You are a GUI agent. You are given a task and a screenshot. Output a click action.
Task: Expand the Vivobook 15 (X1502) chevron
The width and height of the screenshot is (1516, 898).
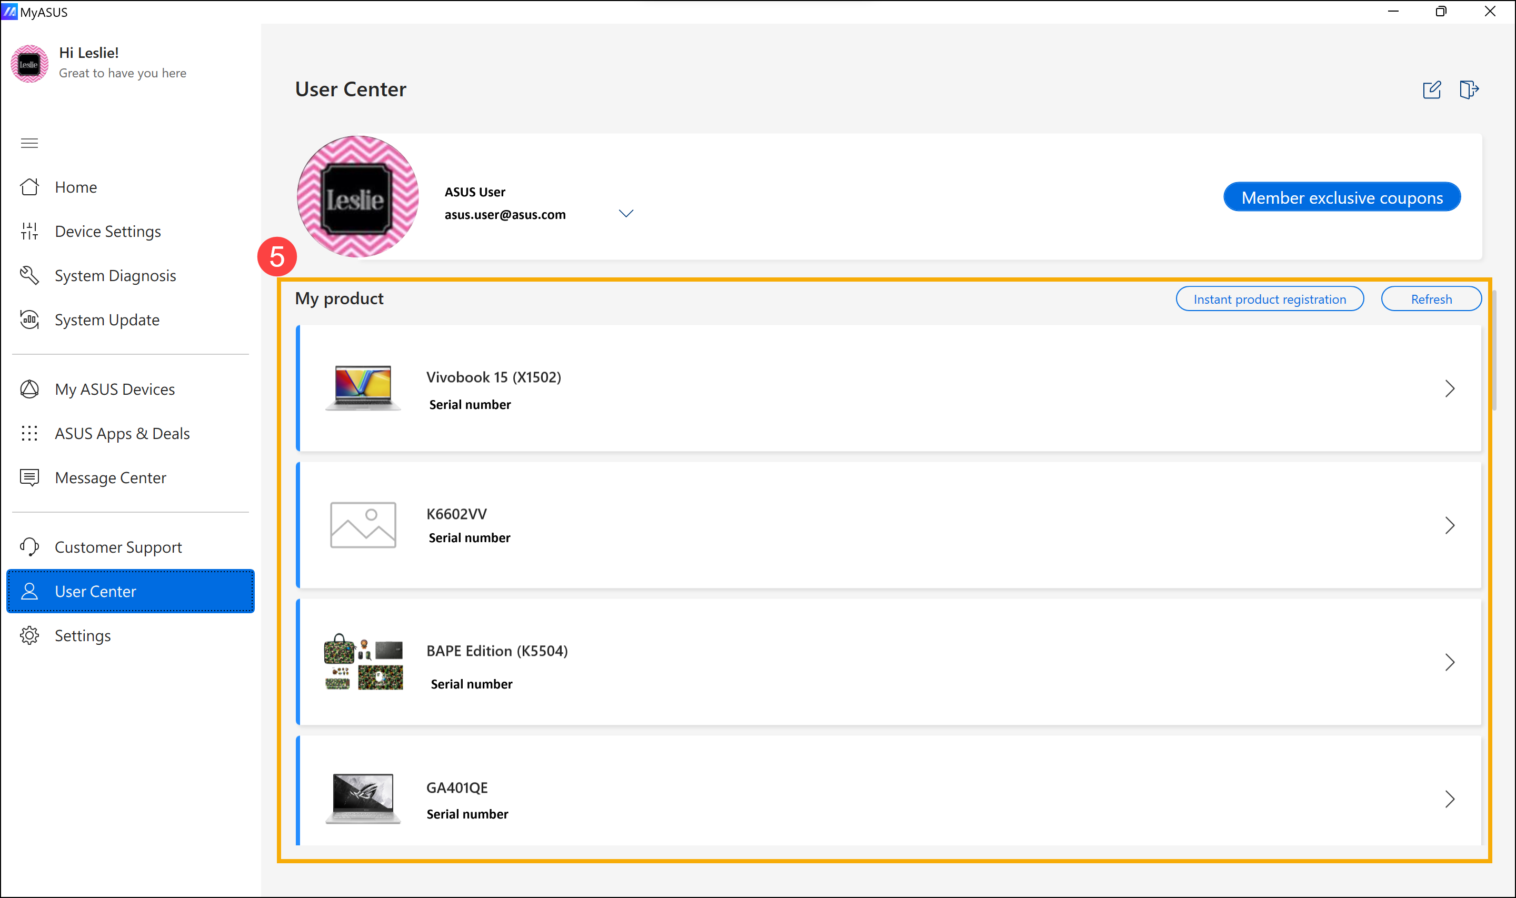(1450, 388)
